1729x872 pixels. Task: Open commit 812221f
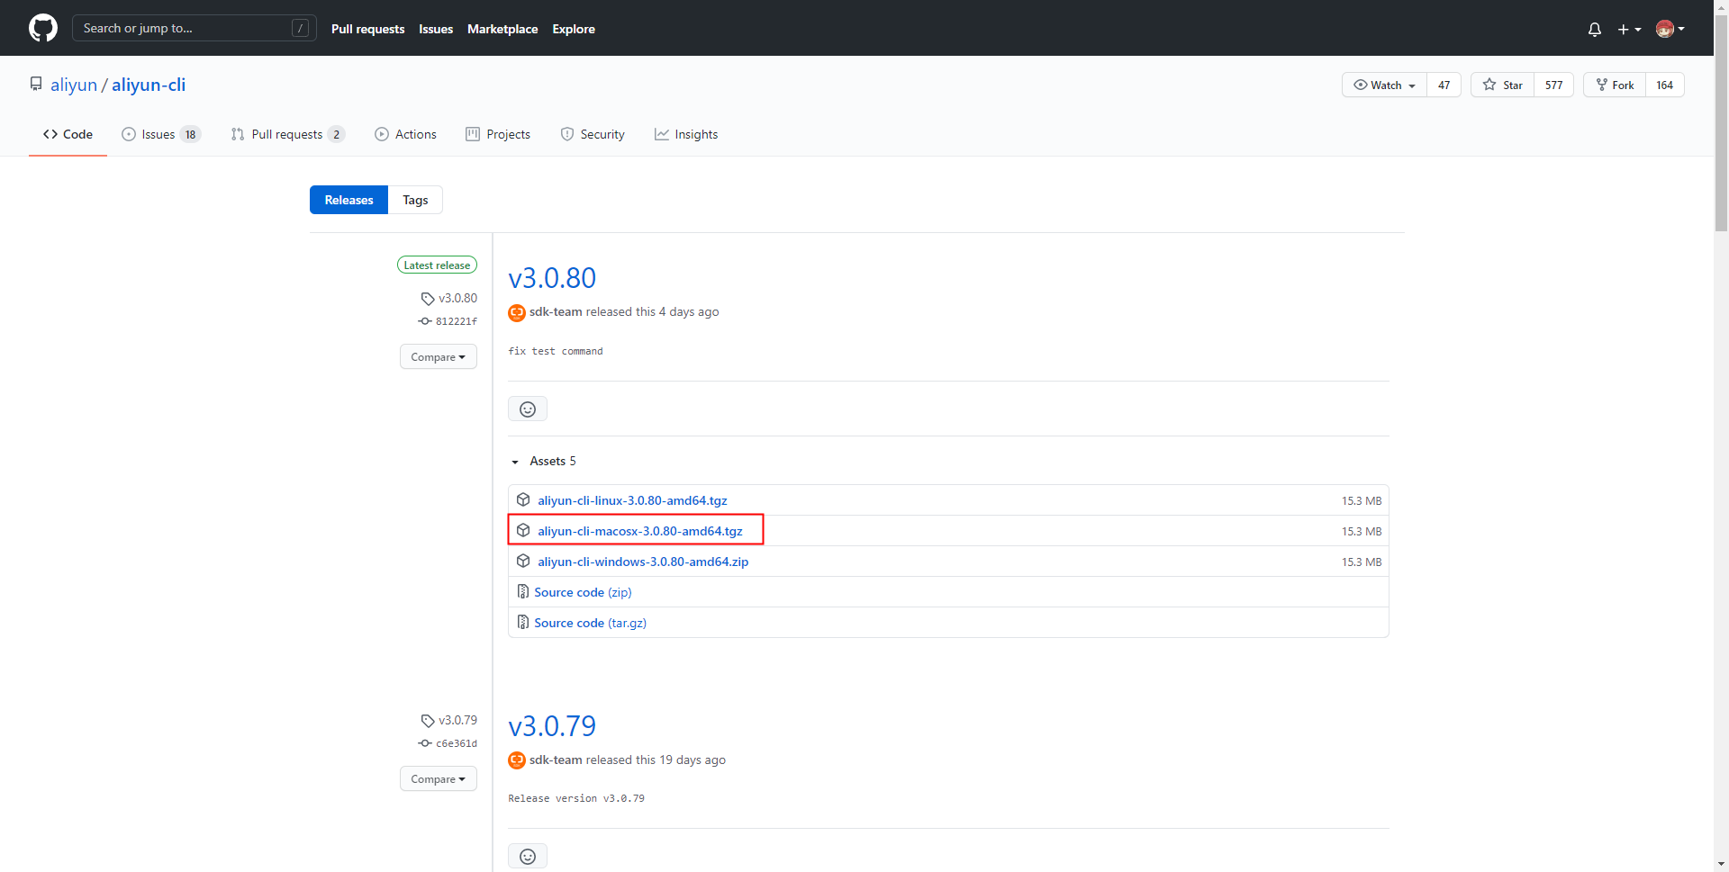(448, 321)
